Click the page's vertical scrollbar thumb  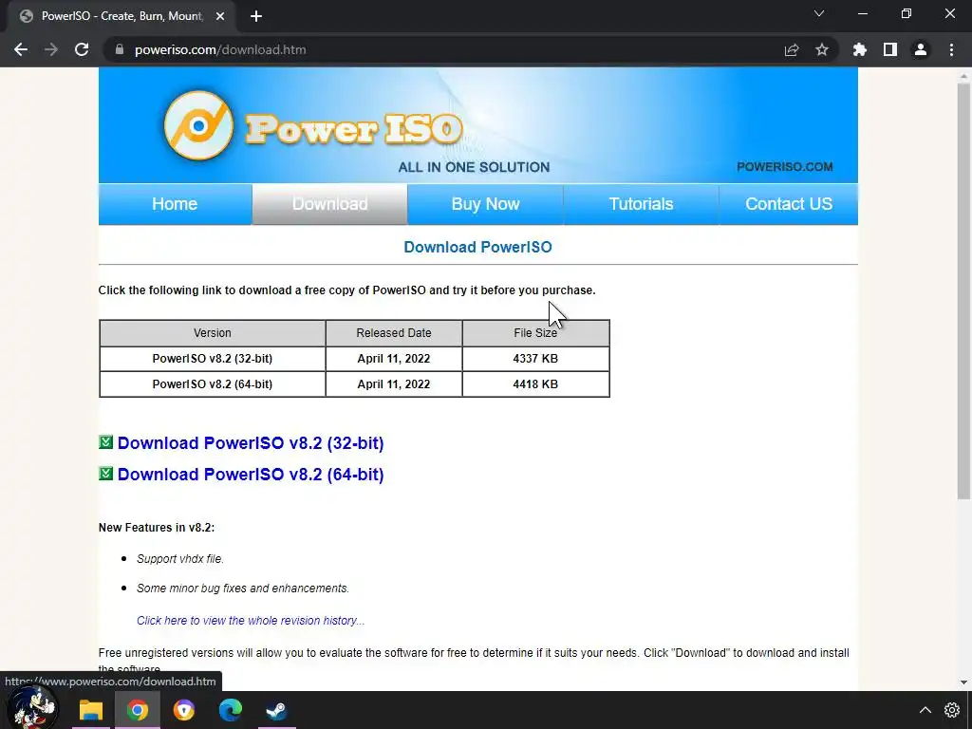pos(963,290)
